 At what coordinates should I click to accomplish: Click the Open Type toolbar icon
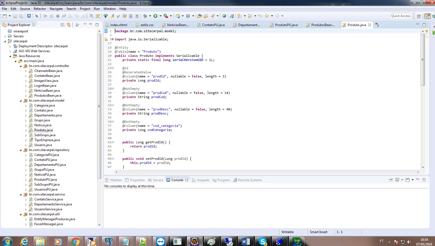pos(200,16)
